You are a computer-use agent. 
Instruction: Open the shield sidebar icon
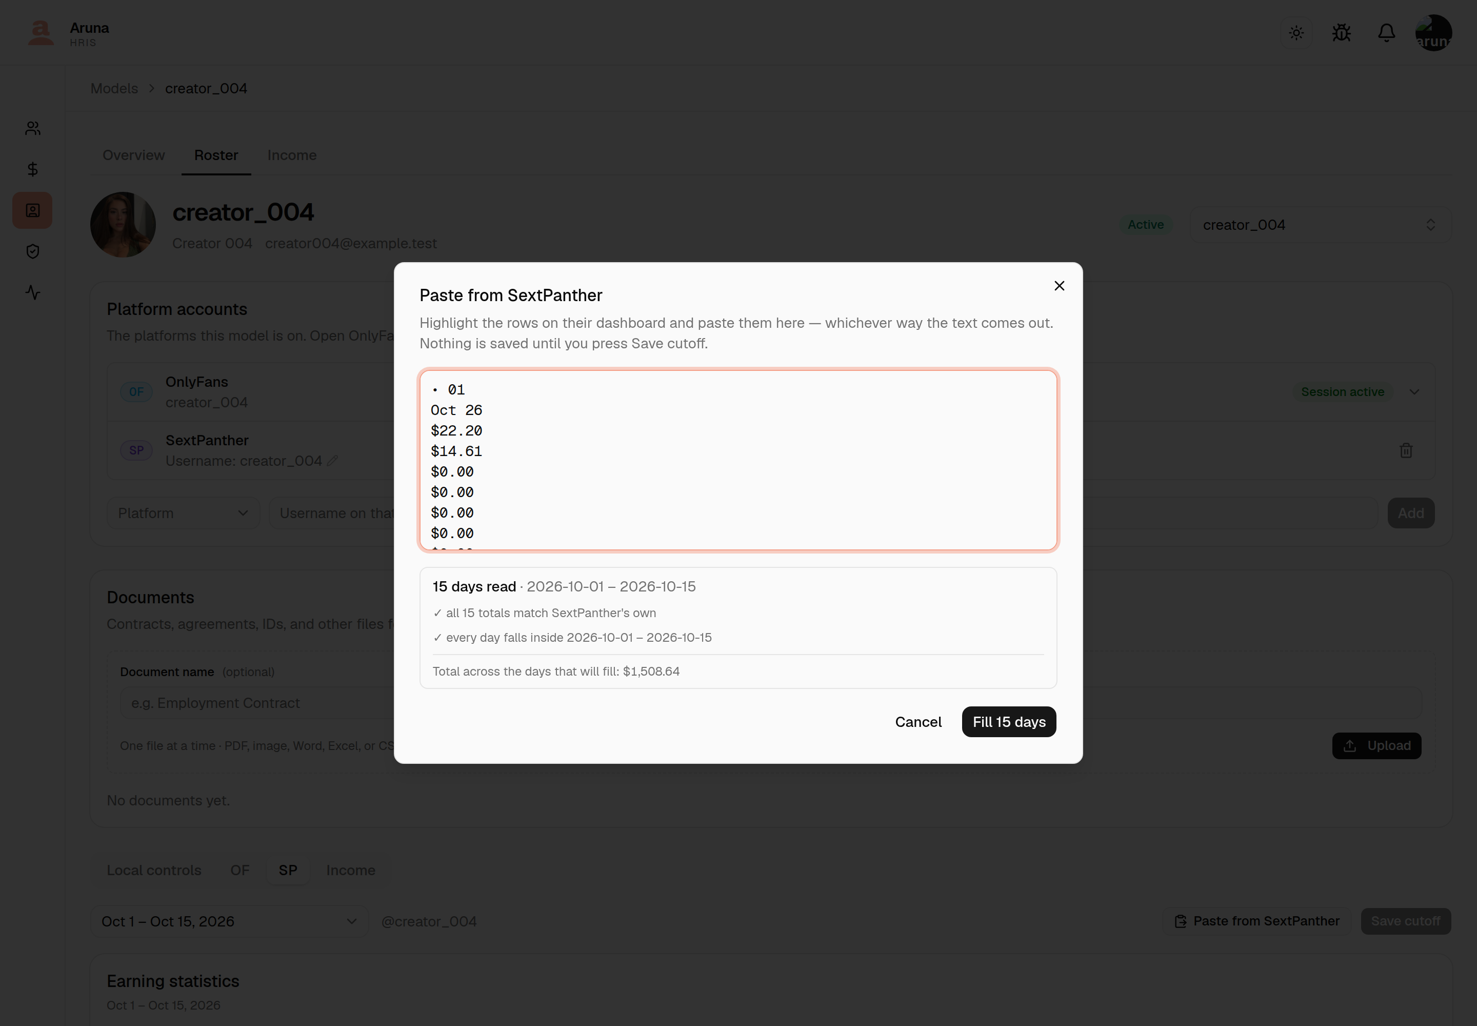(33, 251)
